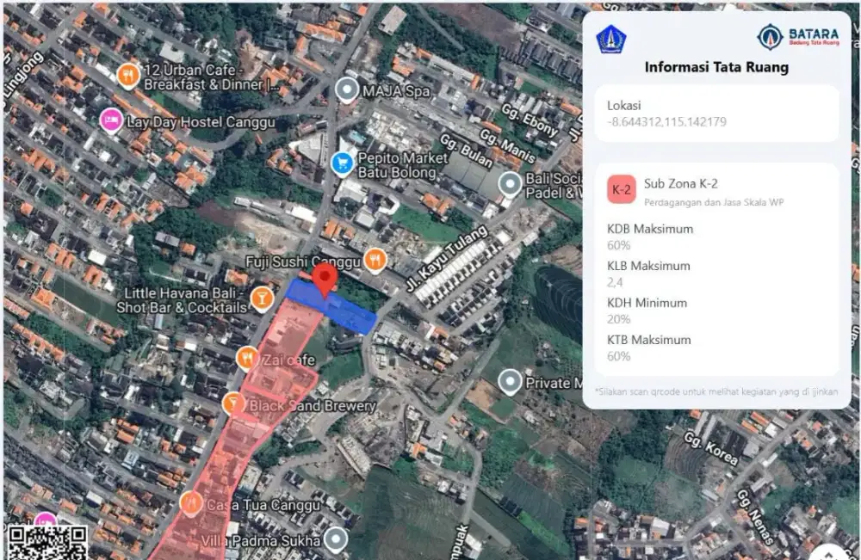Click the 'Silakan scan qrcode' note text
The width and height of the screenshot is (861, 560).
coord(716,391)
